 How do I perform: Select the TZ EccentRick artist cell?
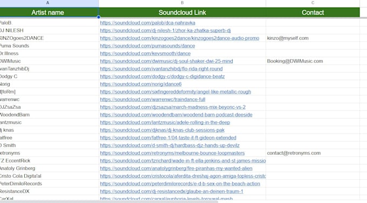click(49, 160)
